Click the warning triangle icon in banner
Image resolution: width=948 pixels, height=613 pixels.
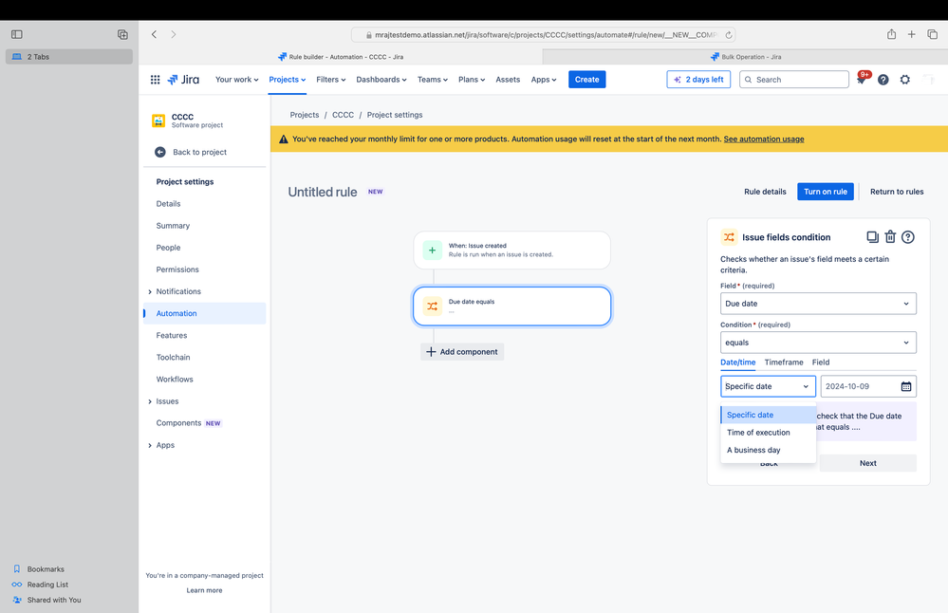click(x=283, y=139)
